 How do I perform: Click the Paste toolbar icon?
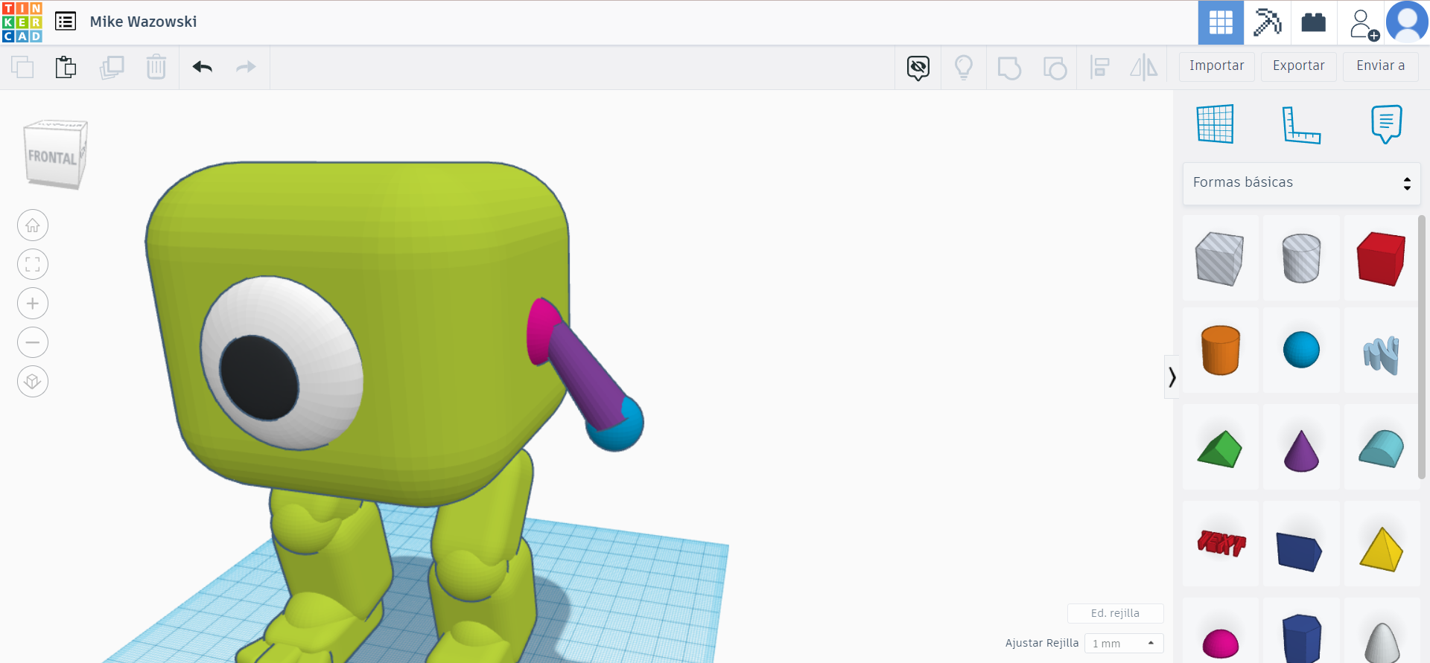point(66,67)
